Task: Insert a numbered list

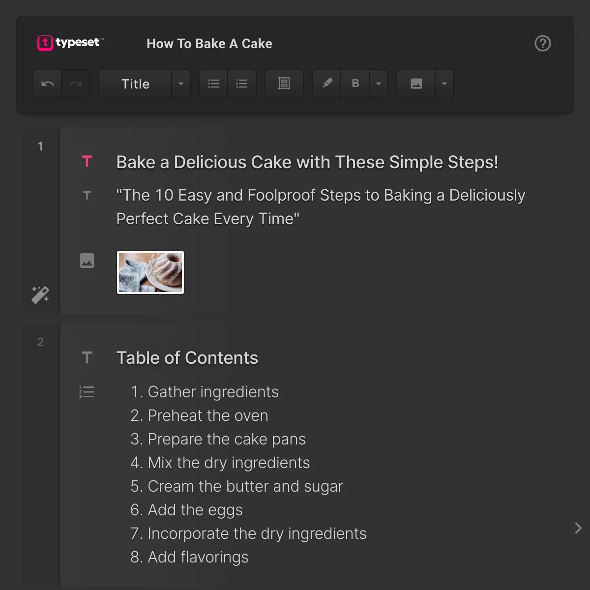Action: coord(242,84)
